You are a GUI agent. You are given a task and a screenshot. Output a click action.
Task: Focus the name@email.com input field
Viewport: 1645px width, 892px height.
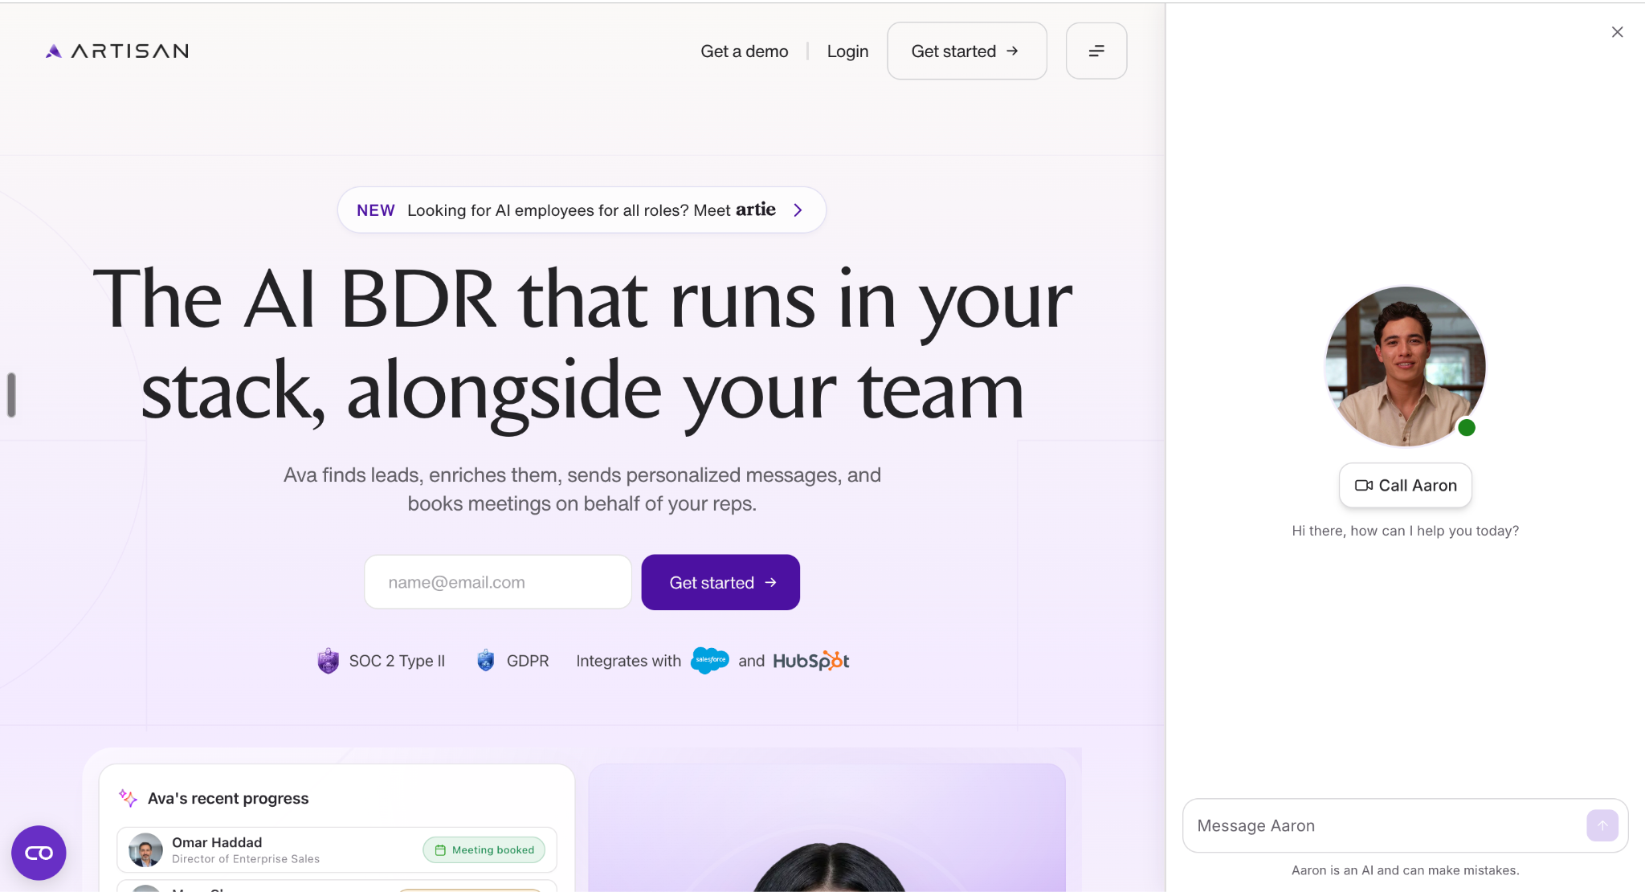pyautogui.click(x=498, y=582)
